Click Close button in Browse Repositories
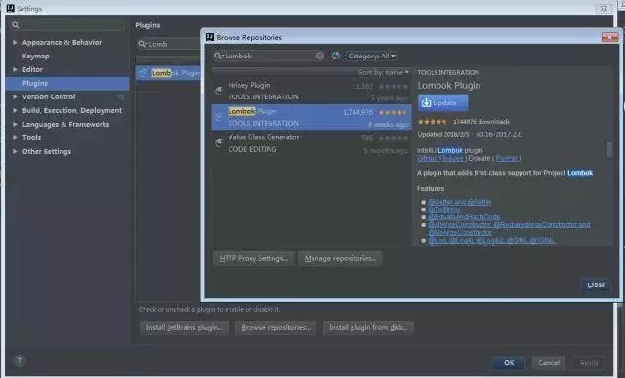Screen dimensions: 625x378 (x=596, y=285)
